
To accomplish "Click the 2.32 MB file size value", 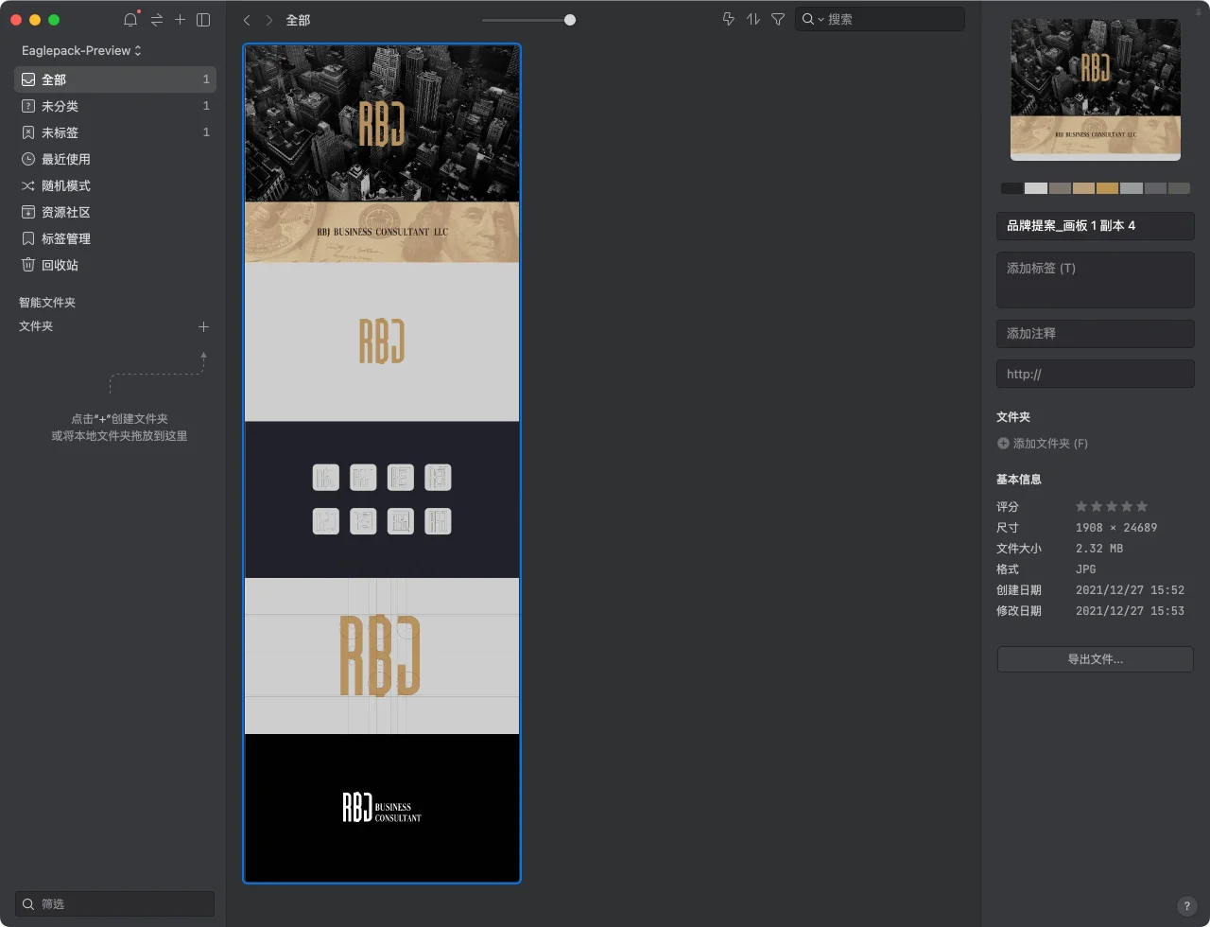I will pyautogui.click(x=1099, y=549).
